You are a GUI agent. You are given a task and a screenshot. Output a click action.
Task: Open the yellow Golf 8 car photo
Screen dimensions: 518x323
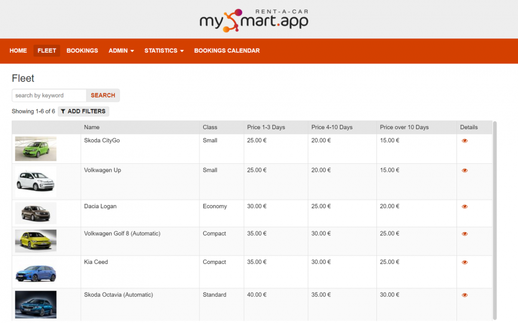pyautogui.click(x=36, y=241)
